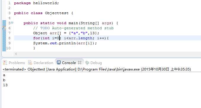Viewport: 201px width, 108px height.
Task: Click console output line 'b'
Action: pyautogui.click(x=4, y=80)
